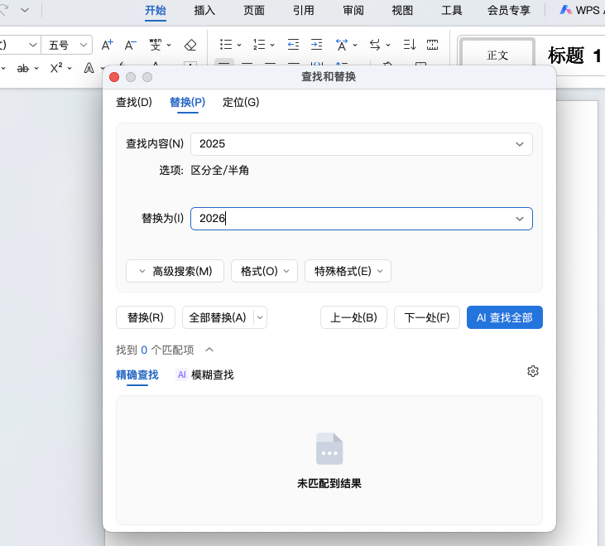Click the redo arrow icon
This screenshot has height=546, width=605.
(x=4, y=10)
